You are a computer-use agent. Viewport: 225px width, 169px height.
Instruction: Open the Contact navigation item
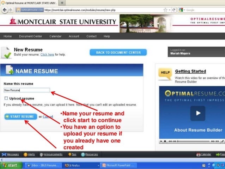pos(91,36)
